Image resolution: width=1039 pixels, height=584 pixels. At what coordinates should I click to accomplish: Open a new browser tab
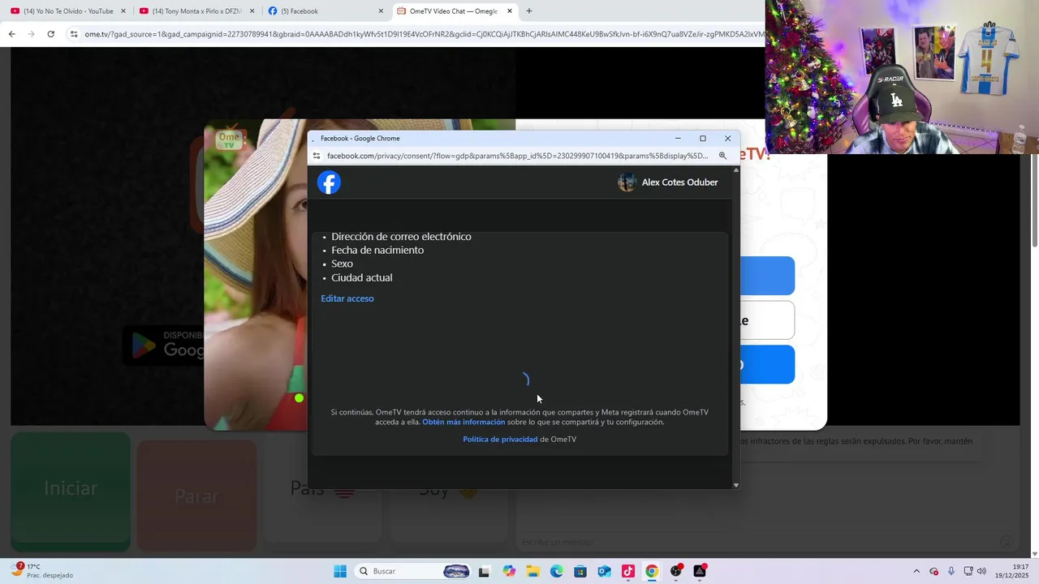(x=529, y=11)
